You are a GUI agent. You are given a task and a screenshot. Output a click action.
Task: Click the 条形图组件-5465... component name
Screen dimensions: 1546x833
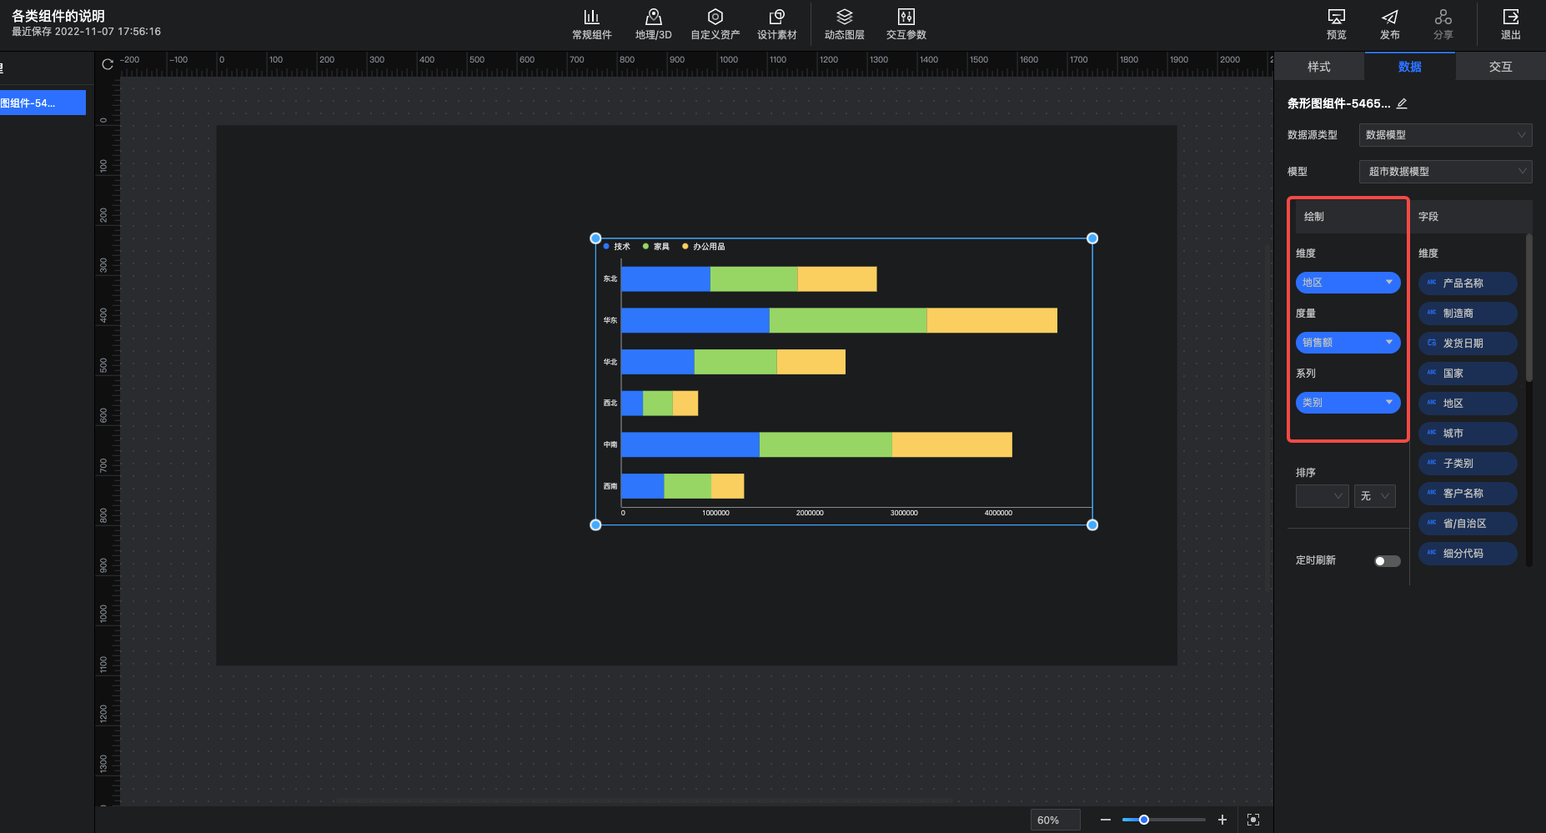click(x=1338, y=103)
